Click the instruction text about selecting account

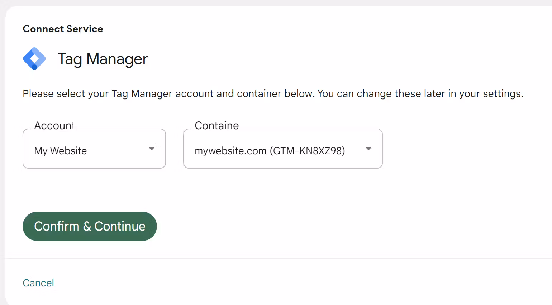pyautogui.click(x=272, y=93)
